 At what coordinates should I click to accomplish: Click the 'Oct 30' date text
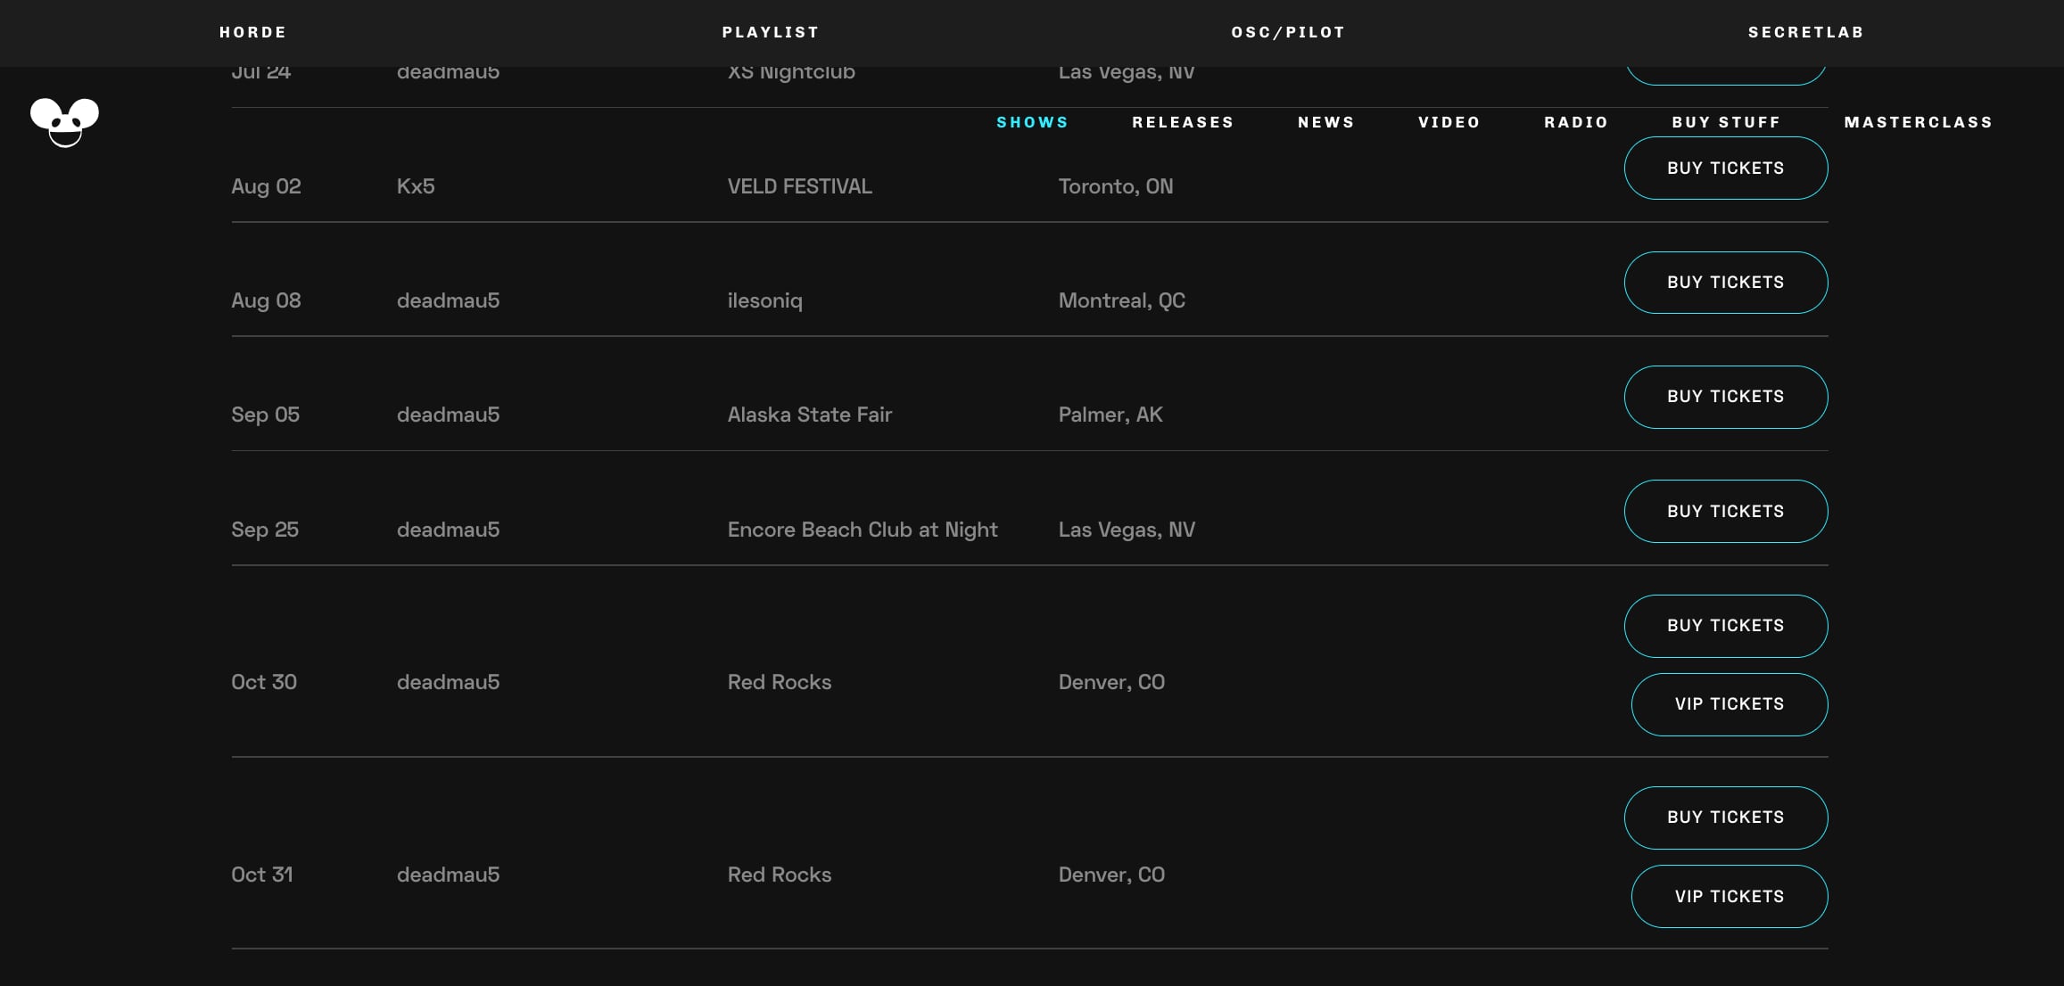coord(264,682)
